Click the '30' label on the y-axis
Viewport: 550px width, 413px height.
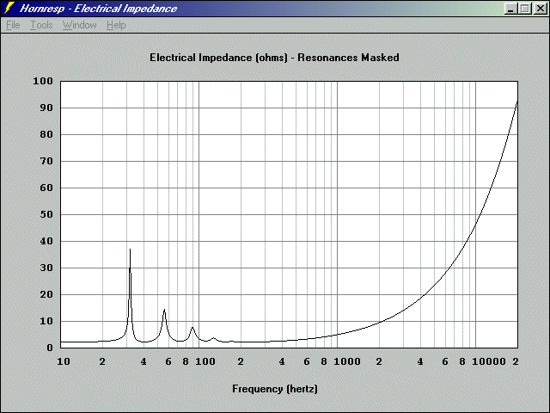point(46,268)
